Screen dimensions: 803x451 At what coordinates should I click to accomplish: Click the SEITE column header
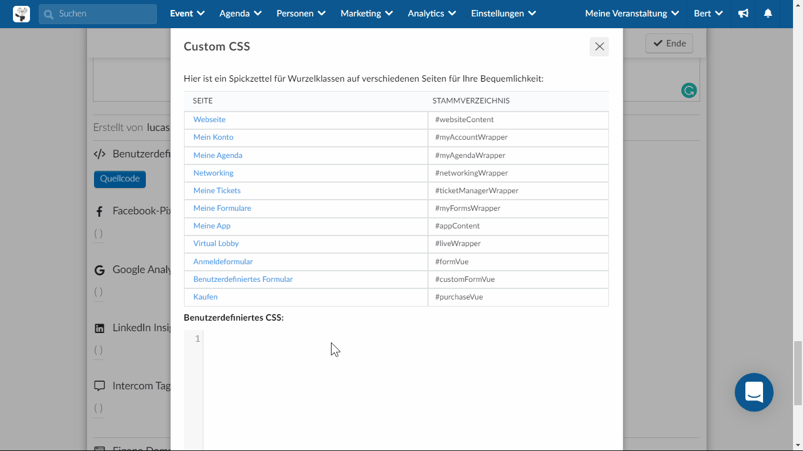(203, 101)
